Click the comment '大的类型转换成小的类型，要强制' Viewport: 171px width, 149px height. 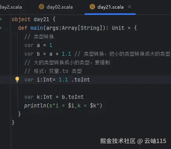72,62
